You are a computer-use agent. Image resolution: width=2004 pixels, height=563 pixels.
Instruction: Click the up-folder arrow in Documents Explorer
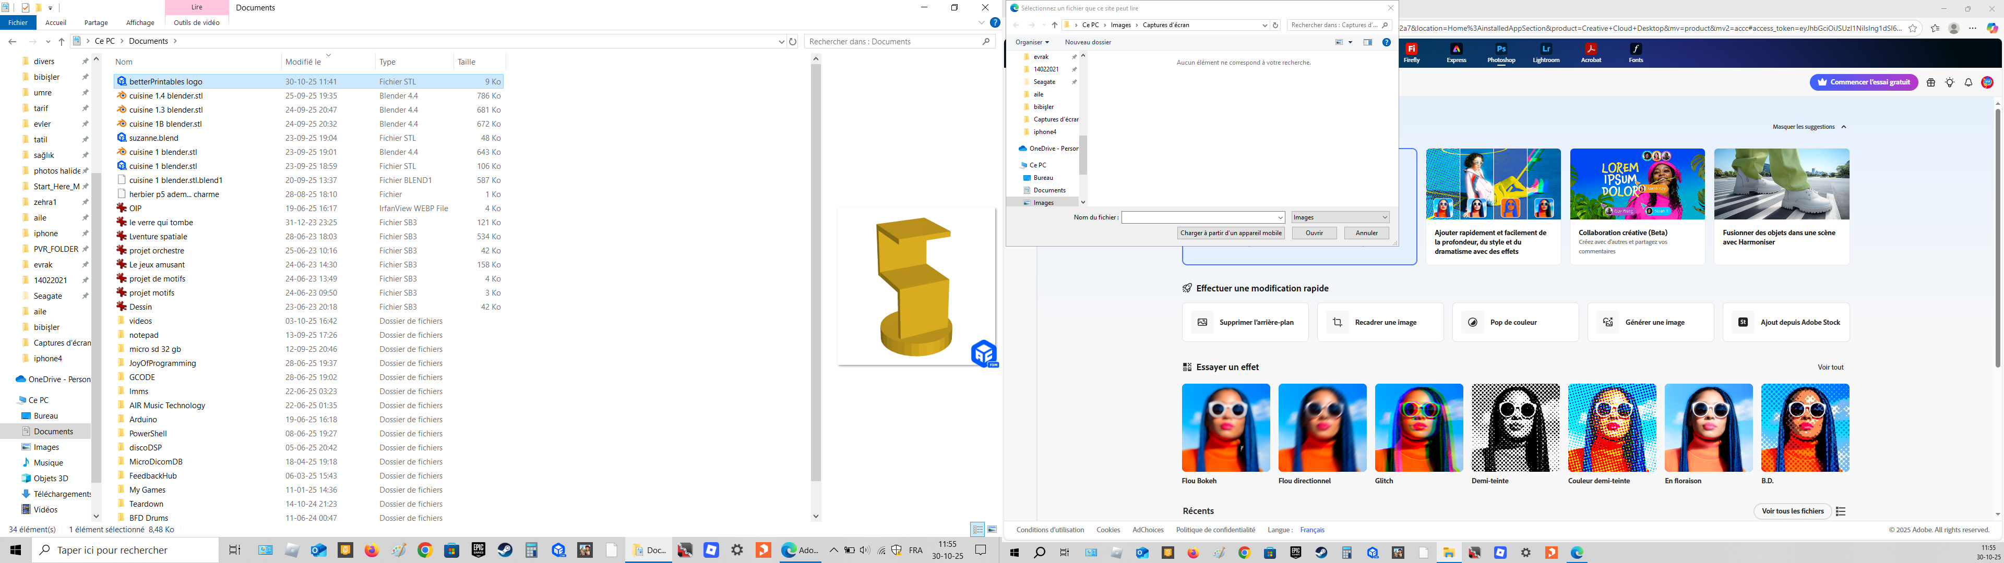pos(62,41)
